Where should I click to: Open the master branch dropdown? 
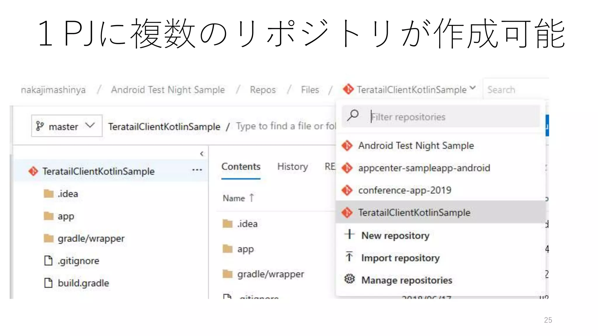[x=67, y=126]
